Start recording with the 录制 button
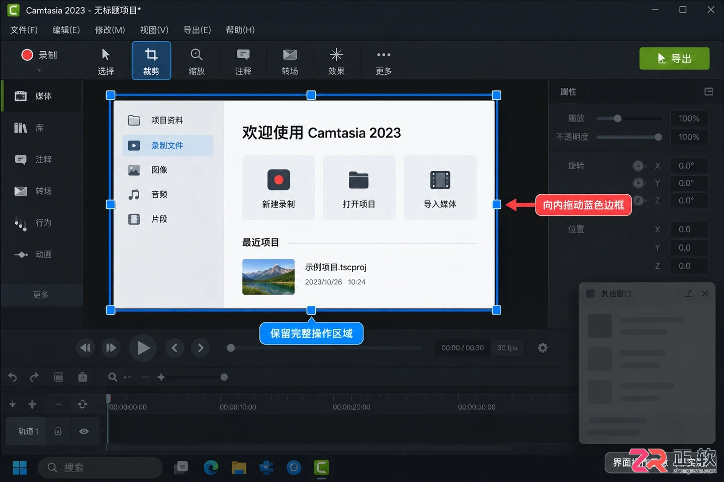The height and width of the screenshot is (482, 724). (39, 55)
